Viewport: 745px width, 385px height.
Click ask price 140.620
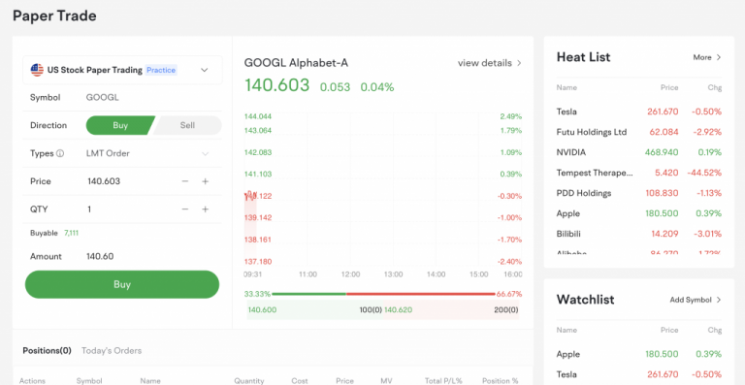398,310
